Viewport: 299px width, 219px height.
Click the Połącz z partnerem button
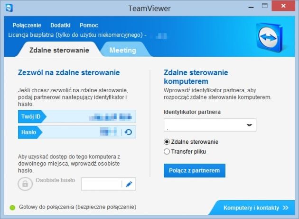pos(195,171)
